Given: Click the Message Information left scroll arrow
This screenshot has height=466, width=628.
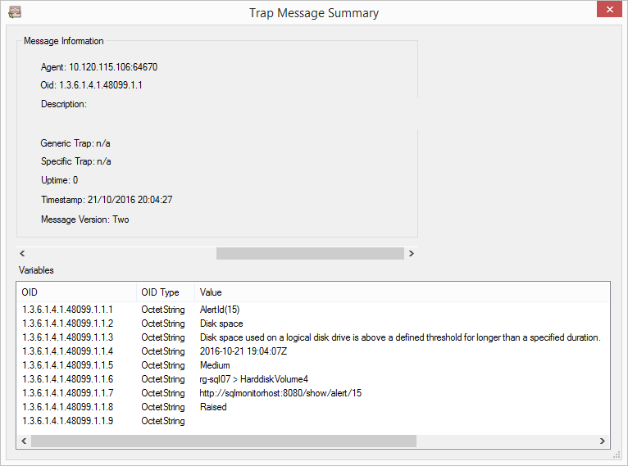Looking at the screenshot, I should pyautogui.click(x=22, y=253).
